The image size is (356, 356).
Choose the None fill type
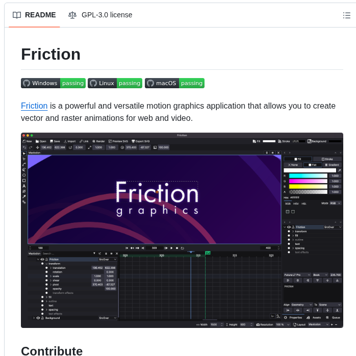coord(293,165)
